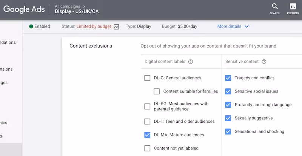302x156 pixels.
Task: Click the All campaigns breadcrumb chevron
Action: click(84, 6)
